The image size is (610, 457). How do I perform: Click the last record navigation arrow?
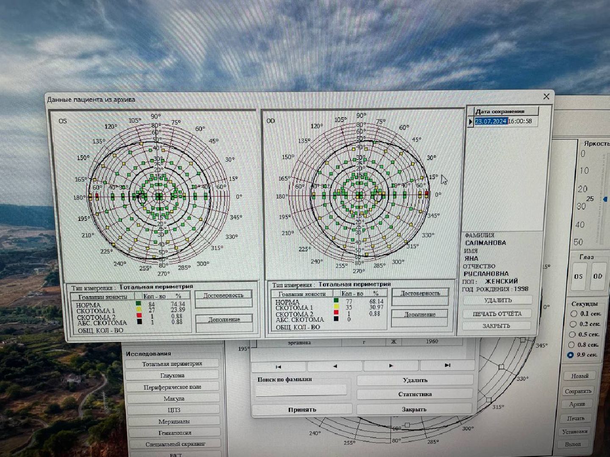click(x=447, y=365)
